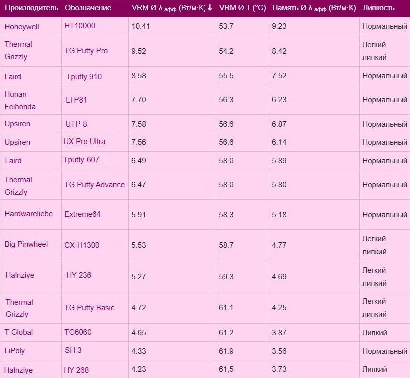
Task: Click the 58.3 temperature value
Action: coord(226,215)
